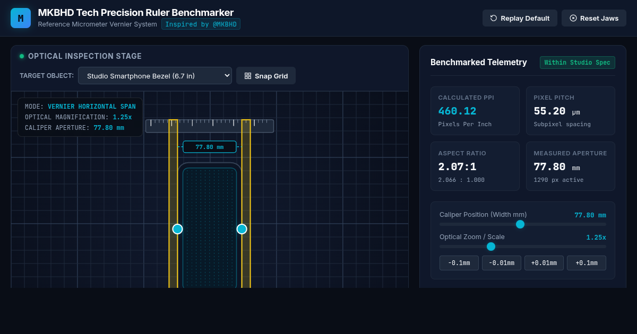Click the Inspired by @MKBHD badge
Image resolution: width=637 pixels, height=334 pixels.
pos(201,24)
